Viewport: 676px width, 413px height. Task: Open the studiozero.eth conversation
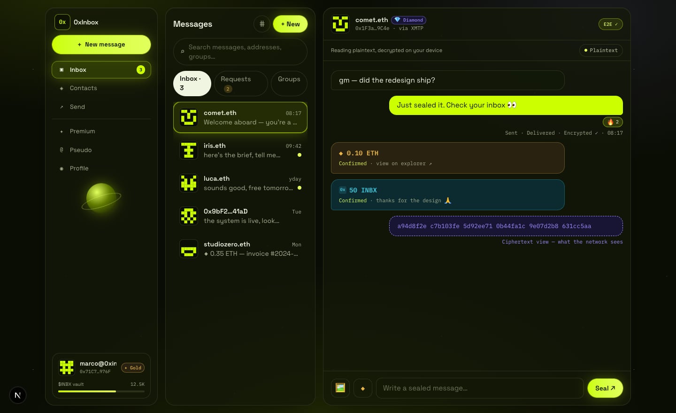240,249
